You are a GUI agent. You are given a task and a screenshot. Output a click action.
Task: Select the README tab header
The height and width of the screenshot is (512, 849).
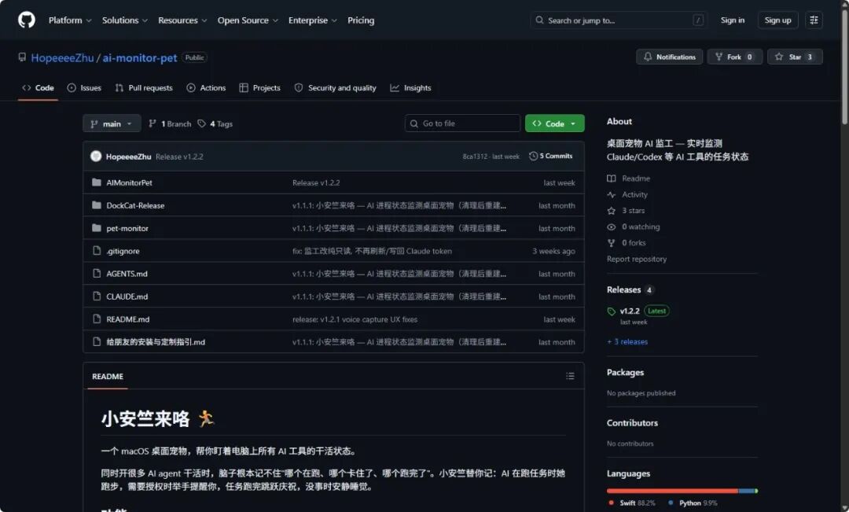(107, 377)
